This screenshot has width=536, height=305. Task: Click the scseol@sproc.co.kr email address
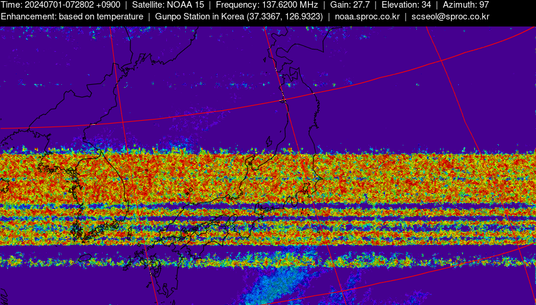[x=450, y=16]
